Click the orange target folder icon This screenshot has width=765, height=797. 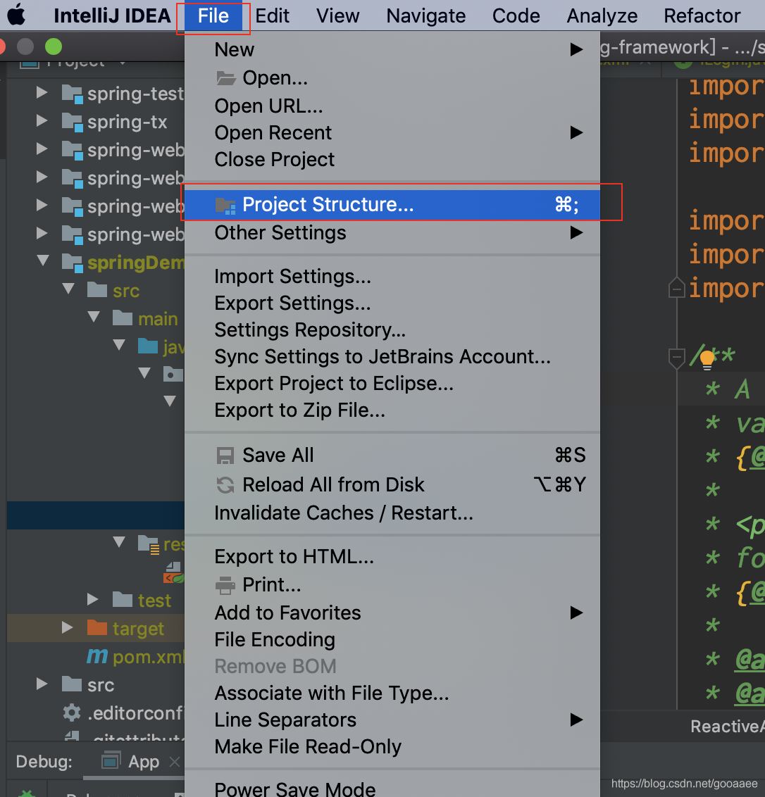(97, 628)
